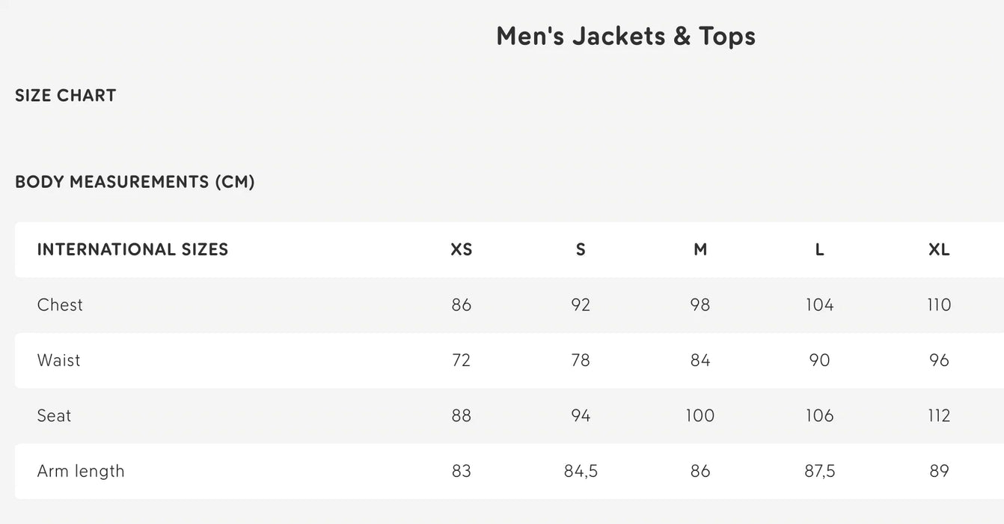
Task: Click arm length value 87,5
Action: click(819, 471)
